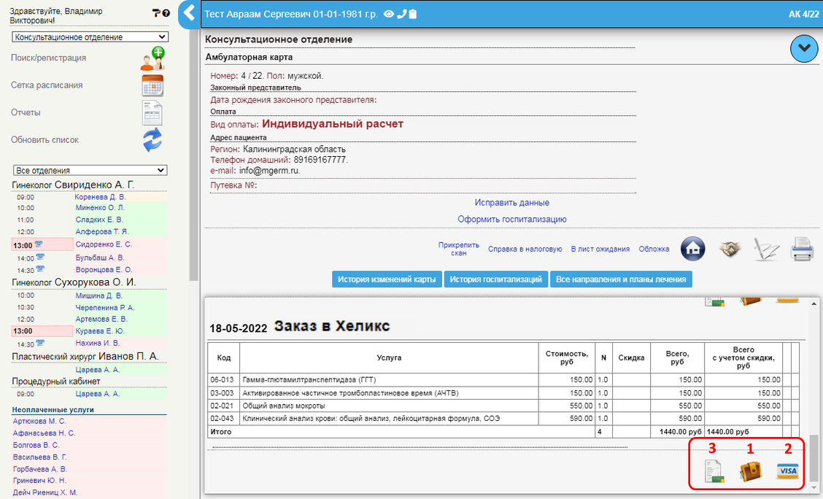The width and height of the screenshot is (823, 499).
Task: Click Оформить госпитализацию link
Action: click(x=511, y=219)
